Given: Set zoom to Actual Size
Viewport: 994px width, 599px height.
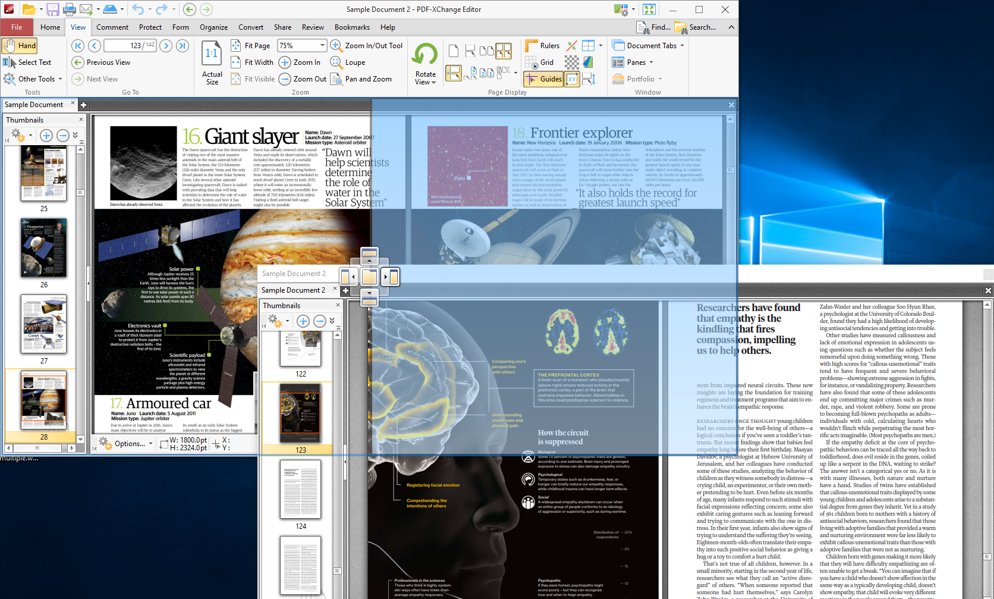Looking at the screenshot, I should coord(212,63).
